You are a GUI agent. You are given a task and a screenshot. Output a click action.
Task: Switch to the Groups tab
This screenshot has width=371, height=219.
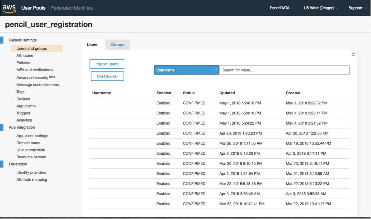click(x=117, y=45)
